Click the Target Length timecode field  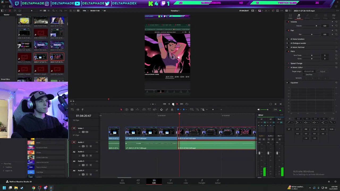coord(309,71)
